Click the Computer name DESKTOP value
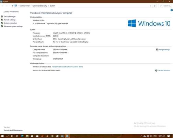 point(60,50)
